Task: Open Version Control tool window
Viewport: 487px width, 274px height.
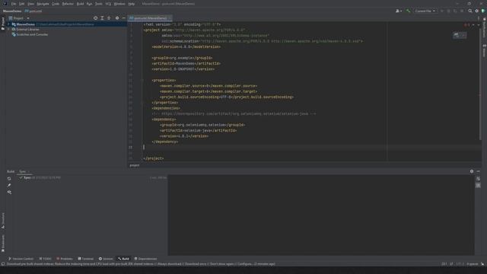Action: [21, 259]
